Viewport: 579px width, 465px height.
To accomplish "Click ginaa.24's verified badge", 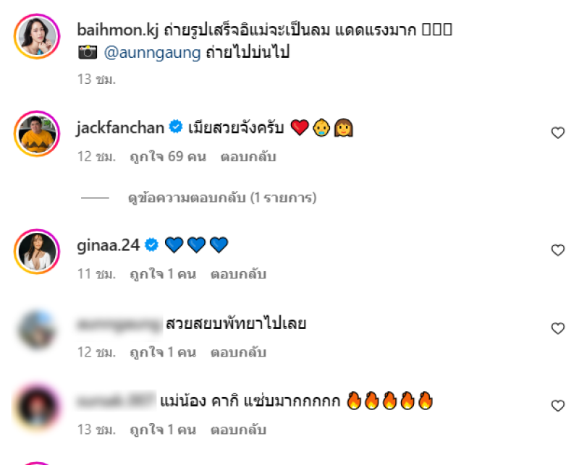I will [x=151, y=244].
